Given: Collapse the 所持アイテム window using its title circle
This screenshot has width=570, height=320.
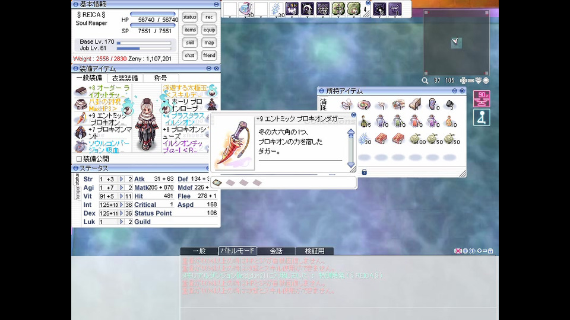Looking at the screenshot, I should tap(321, 91).
